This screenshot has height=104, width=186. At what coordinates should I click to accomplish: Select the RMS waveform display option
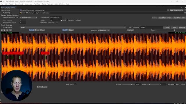tap(175, 84)
